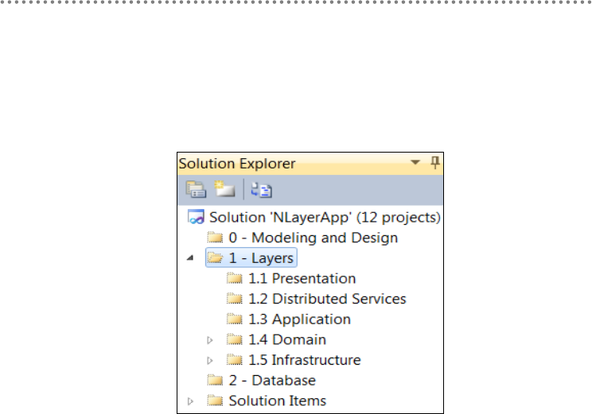The image size is (592, 414).
Task: Click the 1.2 Distributed Services folder icon
Action: tap(235, 299)
